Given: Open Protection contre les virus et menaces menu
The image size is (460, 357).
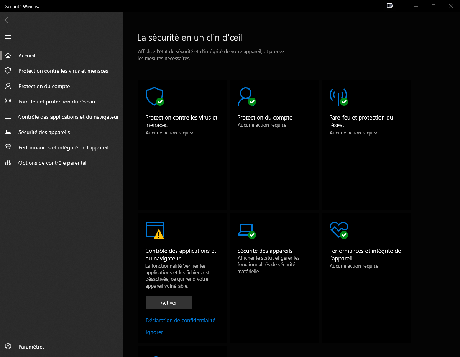Looking at the screenshot, I should coord(61,71).
